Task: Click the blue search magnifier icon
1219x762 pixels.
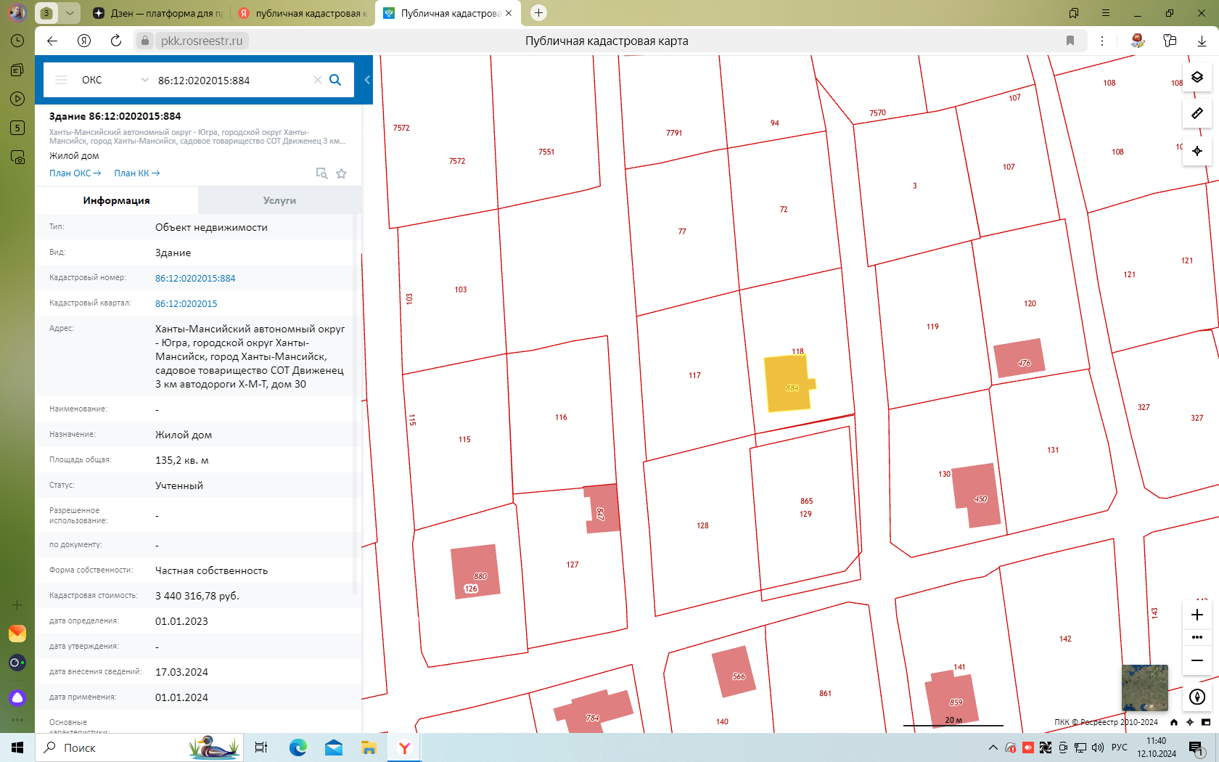Action: coord(335,80)
